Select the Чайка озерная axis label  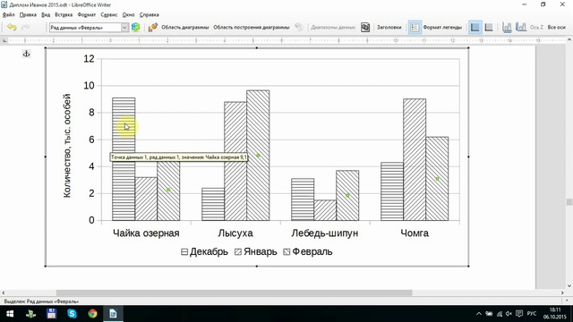(x=146, y=233)
